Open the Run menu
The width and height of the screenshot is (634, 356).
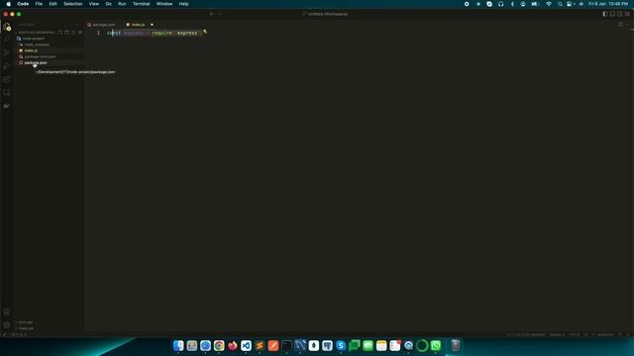point(122,4)
